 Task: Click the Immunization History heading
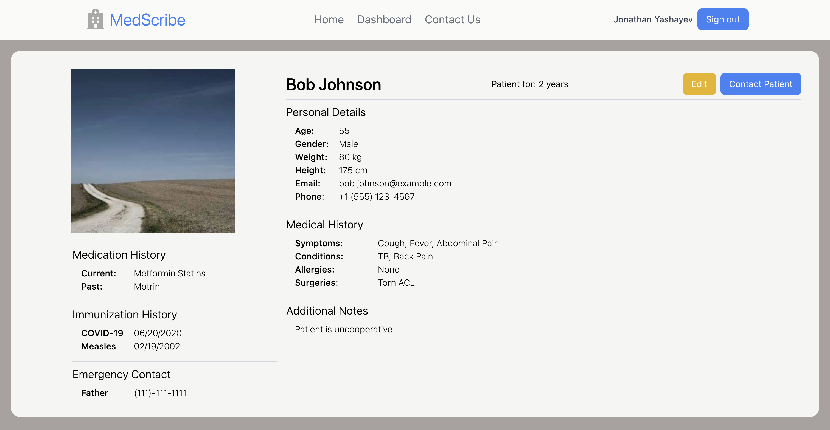coord(125,315)
